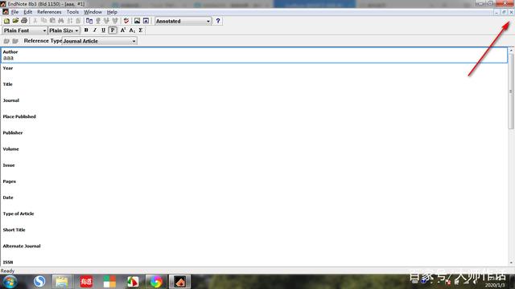Open File Explorer in the taskbar
Screen dimensions: 515x289
(x=62, y=282)
